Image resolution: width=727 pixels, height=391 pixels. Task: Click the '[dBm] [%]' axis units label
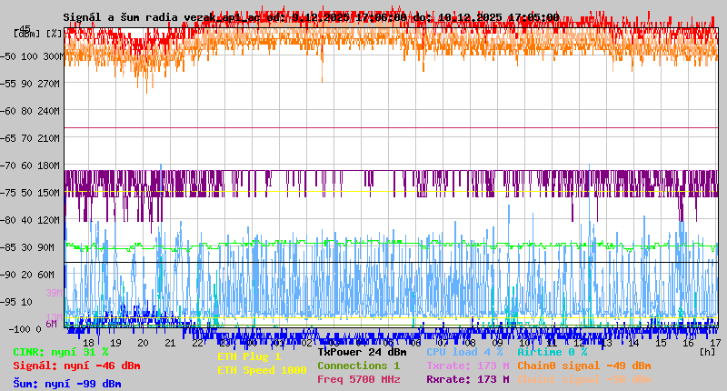tap(37, 34)
